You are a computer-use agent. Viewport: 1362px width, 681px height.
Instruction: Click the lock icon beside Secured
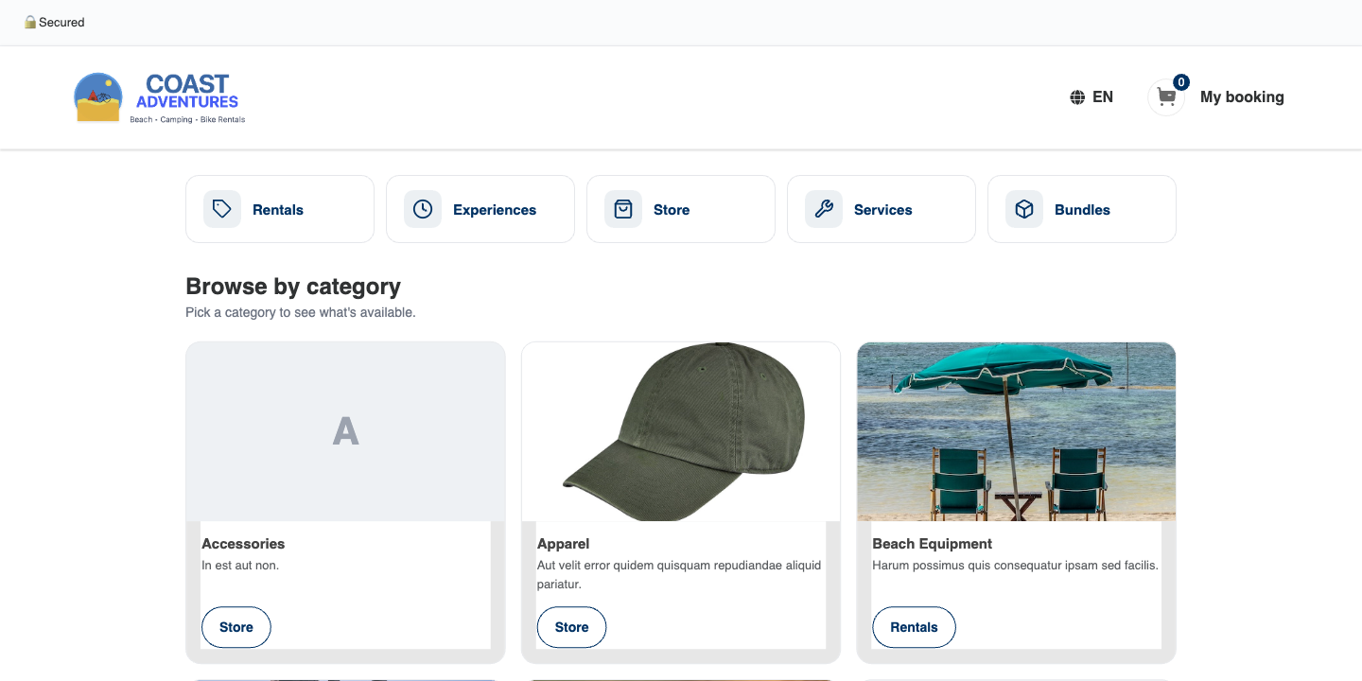tap(30, 22)
